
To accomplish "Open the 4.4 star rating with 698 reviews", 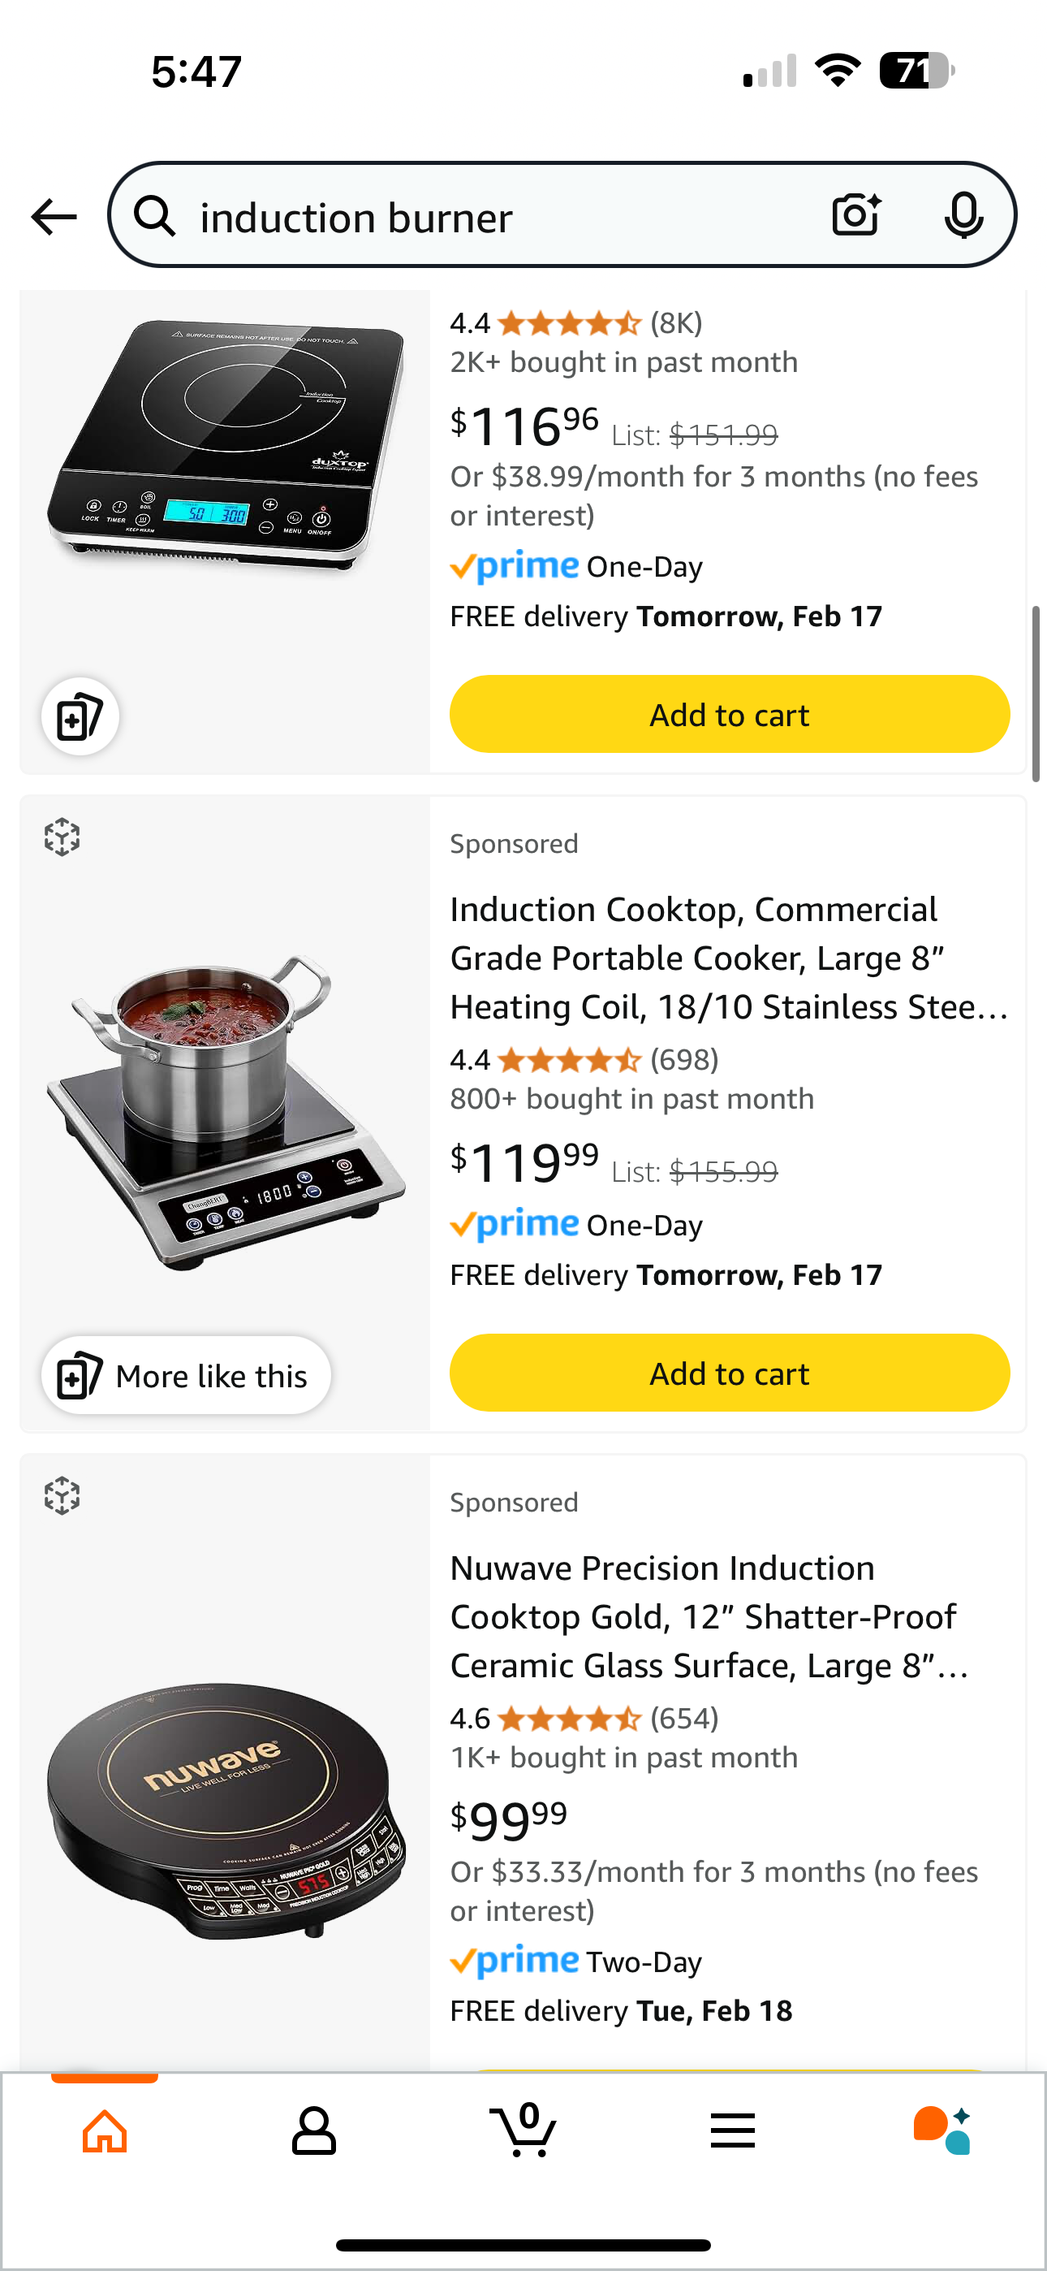I will (584, 1059).
